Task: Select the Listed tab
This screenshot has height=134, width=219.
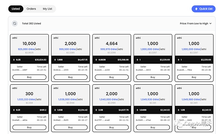Action: click(16, 9)
